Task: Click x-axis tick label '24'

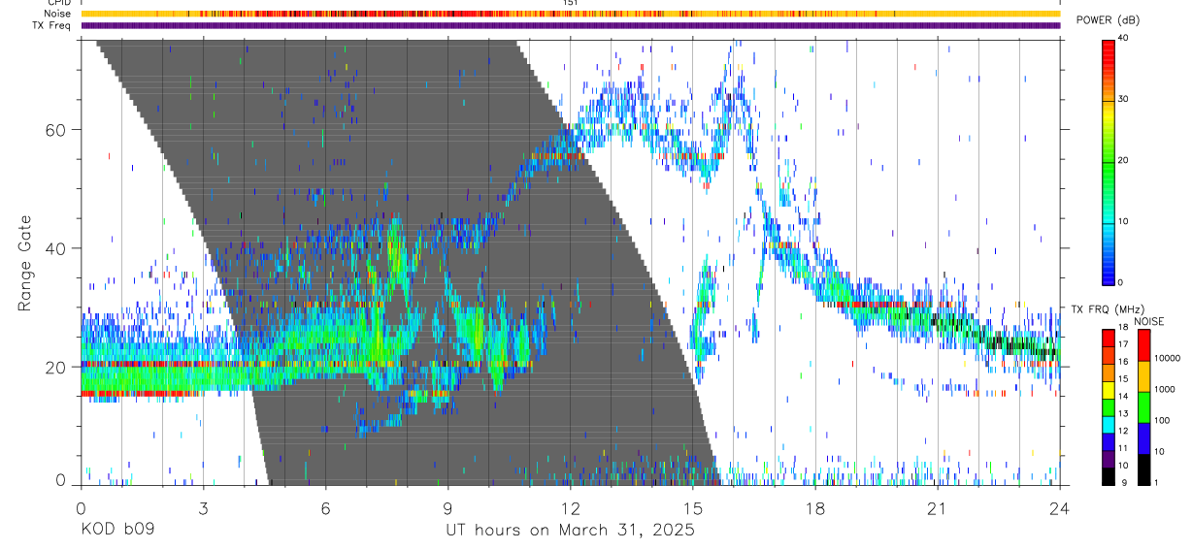Action: click(1059, 508)
